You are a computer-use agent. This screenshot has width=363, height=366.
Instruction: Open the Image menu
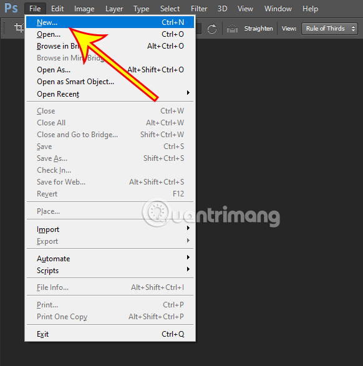point(84,9)
